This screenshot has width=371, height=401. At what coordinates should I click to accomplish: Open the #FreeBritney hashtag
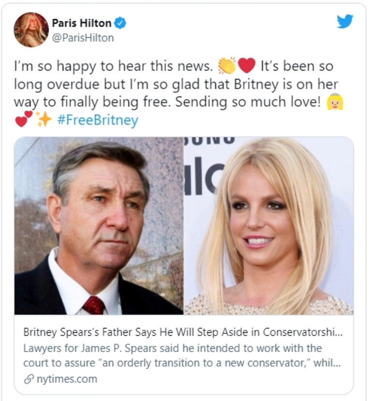98,119
